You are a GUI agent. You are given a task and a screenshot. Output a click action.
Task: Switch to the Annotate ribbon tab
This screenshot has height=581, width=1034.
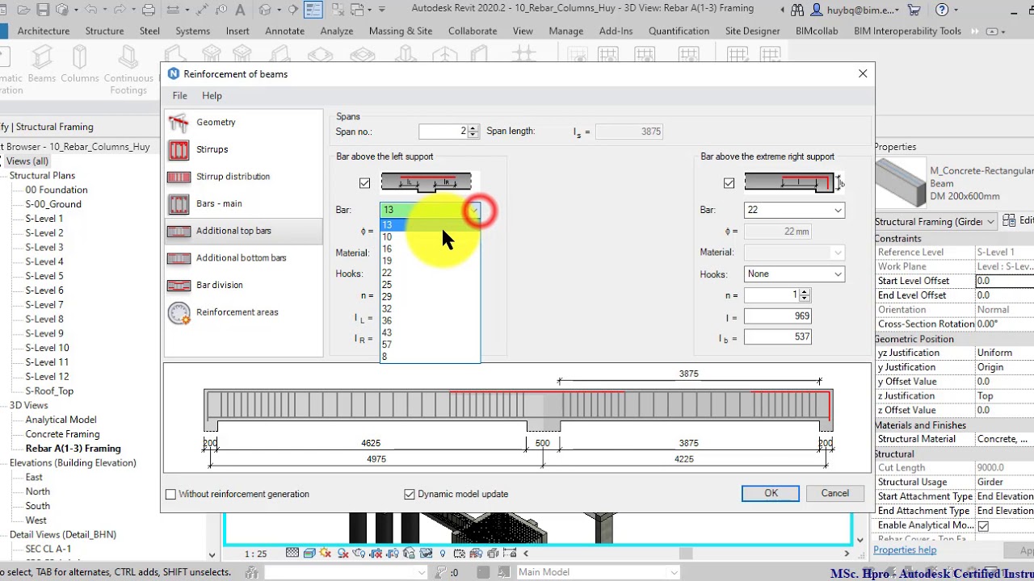click(284, 31)
